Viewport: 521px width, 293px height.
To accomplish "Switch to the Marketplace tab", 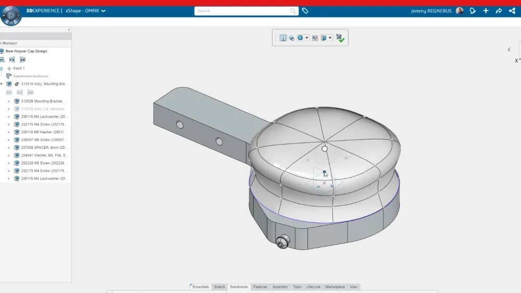I will [335, 287].
